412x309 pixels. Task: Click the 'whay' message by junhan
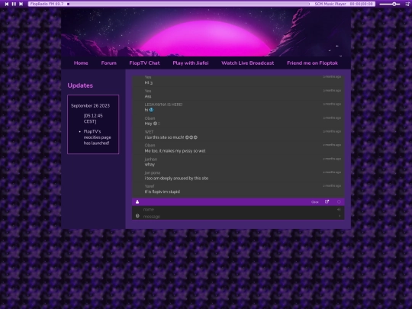[150, 165]
